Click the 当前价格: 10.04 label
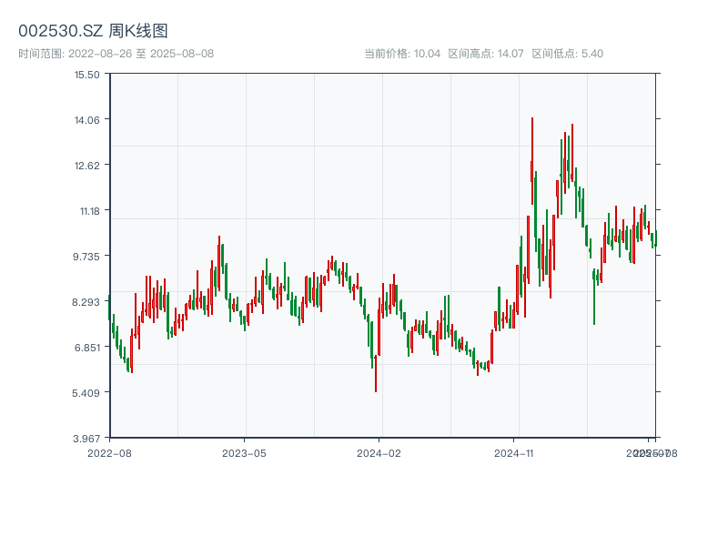Viewport: 728px width, 546px height. [402, 54]
